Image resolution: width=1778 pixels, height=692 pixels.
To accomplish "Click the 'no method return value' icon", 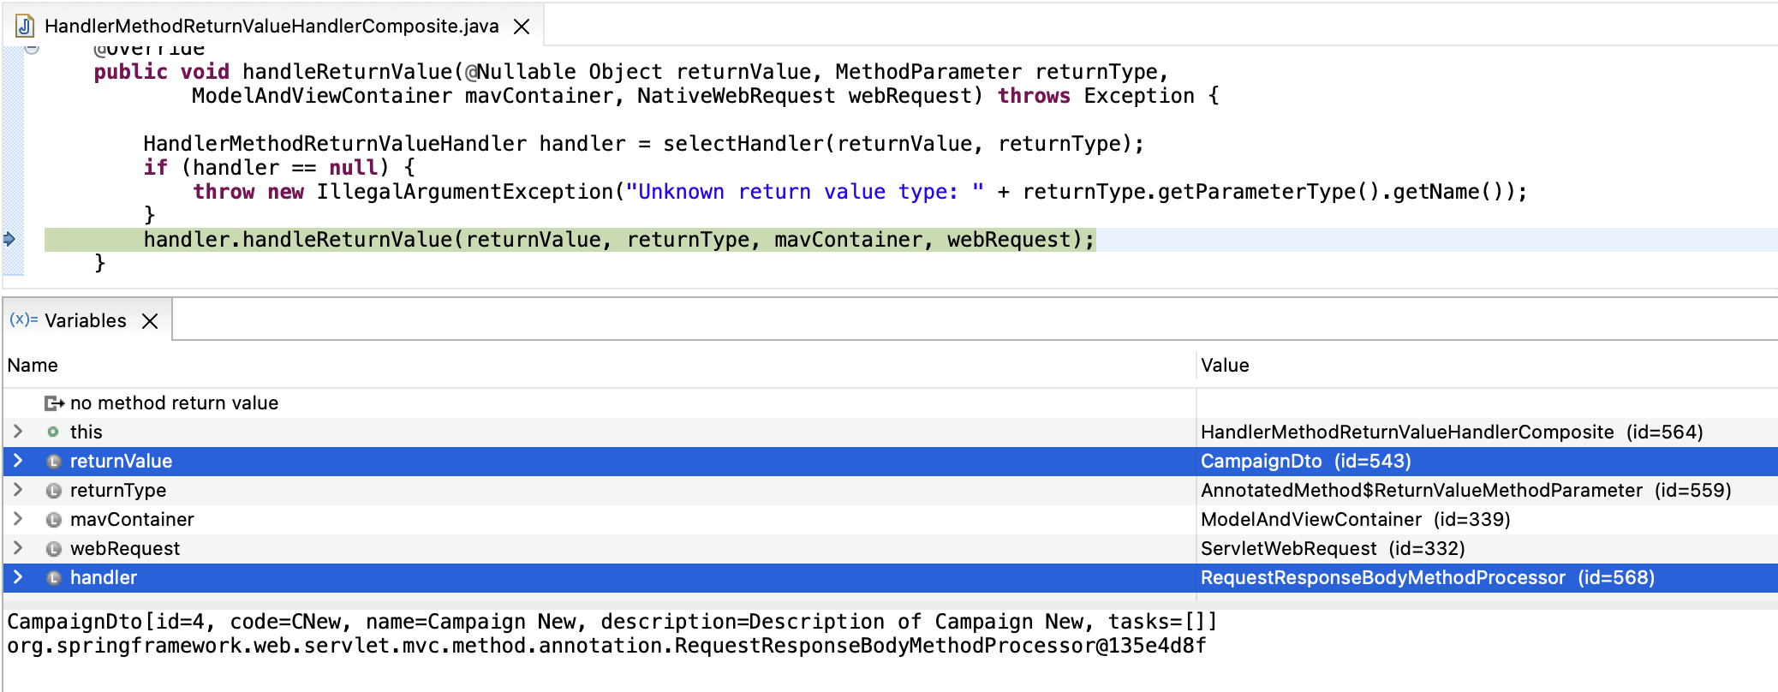I will click(55, 403).
